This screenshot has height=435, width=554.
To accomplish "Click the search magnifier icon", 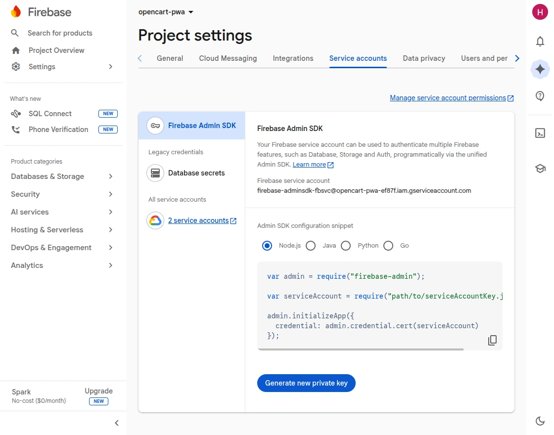I will (x=15, y=33).
